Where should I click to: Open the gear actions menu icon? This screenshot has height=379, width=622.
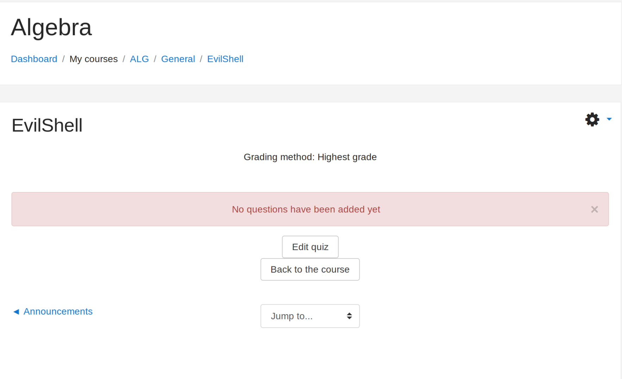[x=592, y=119]
